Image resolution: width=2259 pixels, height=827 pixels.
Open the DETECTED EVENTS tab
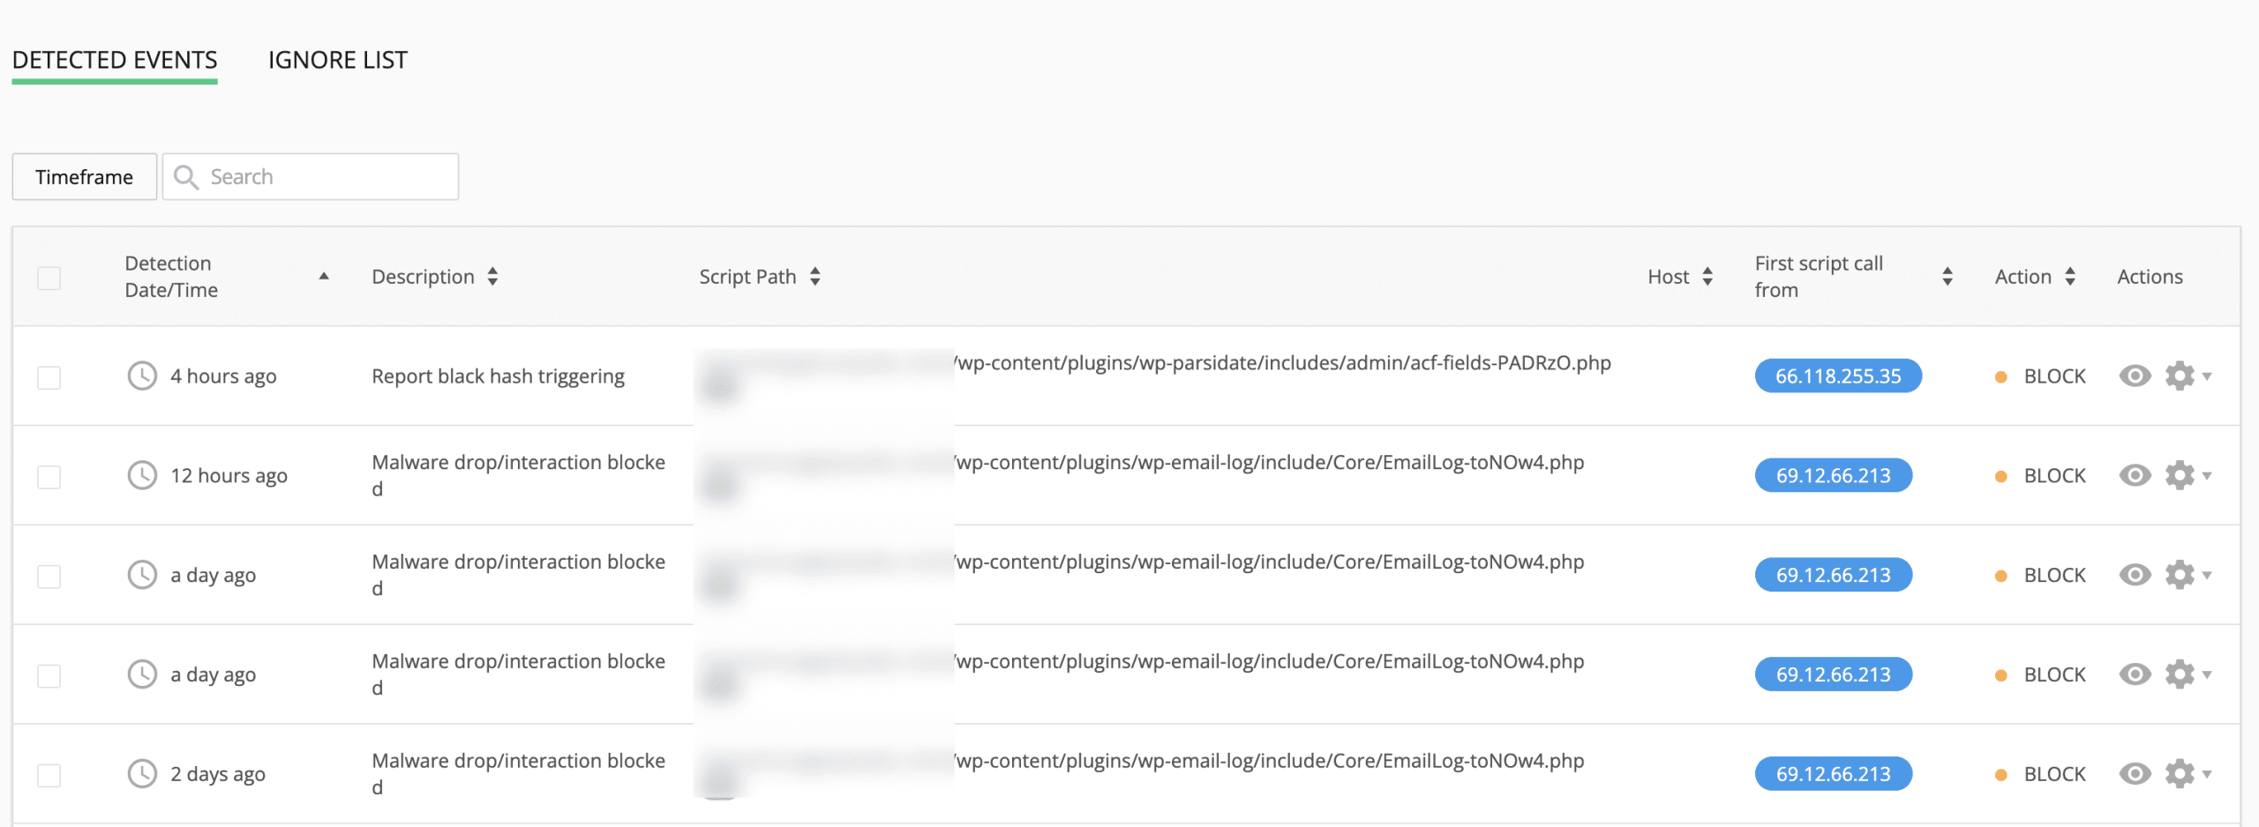click(x=115, y=60)
